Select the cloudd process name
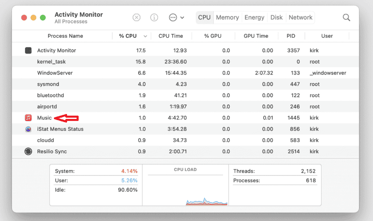 click(x=45, y=140)
